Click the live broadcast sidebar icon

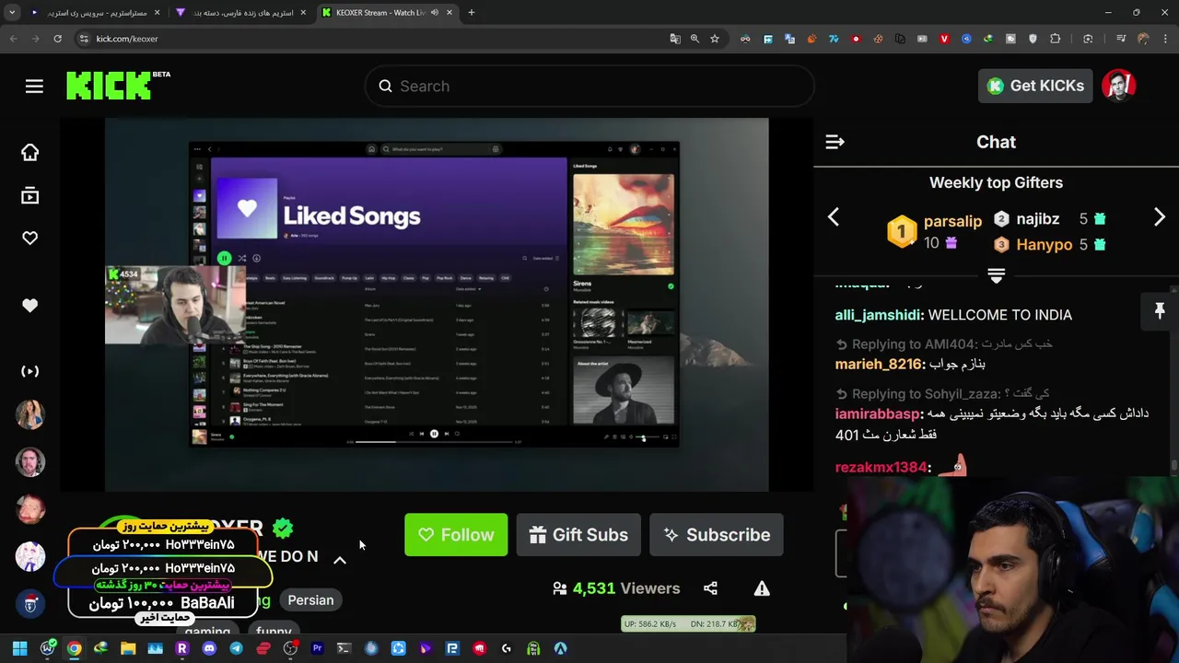coord(30,371)
